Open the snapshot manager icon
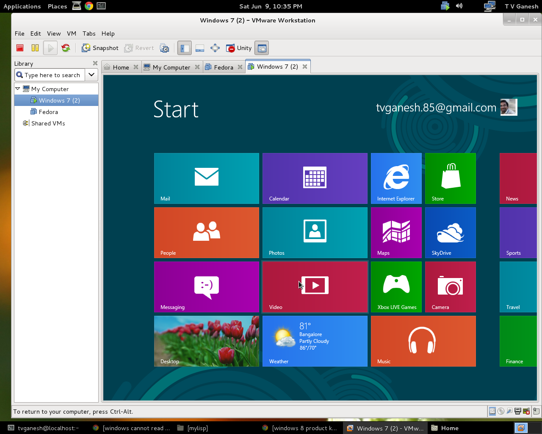542x434 pixels. point(164,48)
